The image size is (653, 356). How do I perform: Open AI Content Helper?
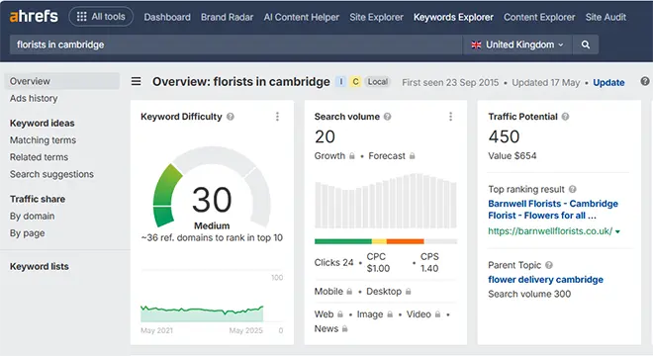coord(301,17)
